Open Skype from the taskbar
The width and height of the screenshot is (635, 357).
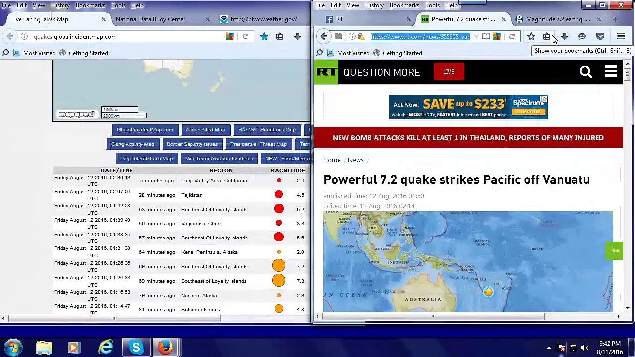[136, 347]
